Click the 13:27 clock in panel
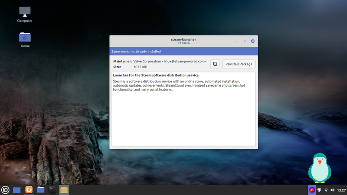Image resolution: width=347 pixels, height=195 pixels. click(x=341, y=190)
